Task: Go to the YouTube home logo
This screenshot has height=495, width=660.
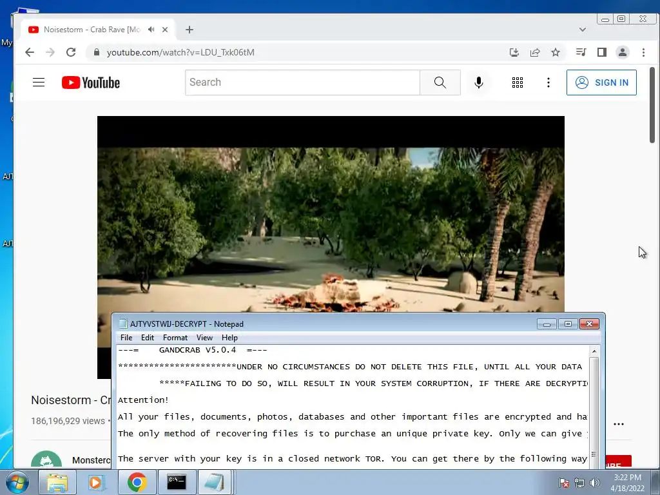Action: 91,82
